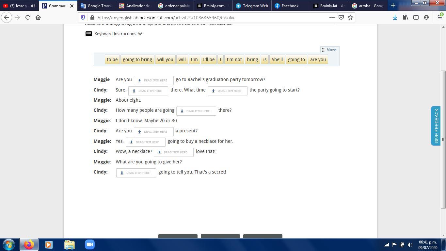446x251 pixels.
Task: Open the Give Feedback side panel
Action: tap(436, 125)
